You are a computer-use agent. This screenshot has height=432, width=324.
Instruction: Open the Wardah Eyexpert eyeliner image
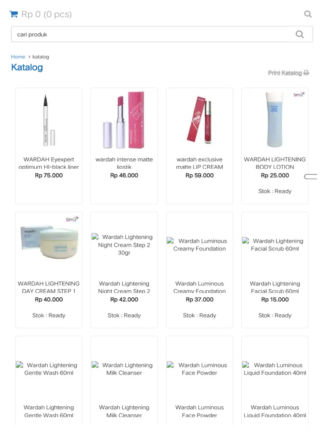tap(49, 120)
